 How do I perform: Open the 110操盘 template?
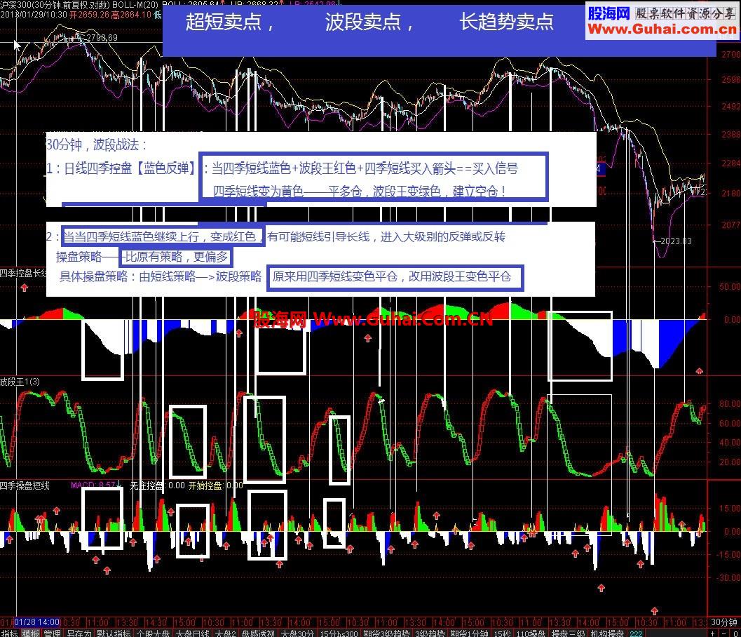[531, 633]
